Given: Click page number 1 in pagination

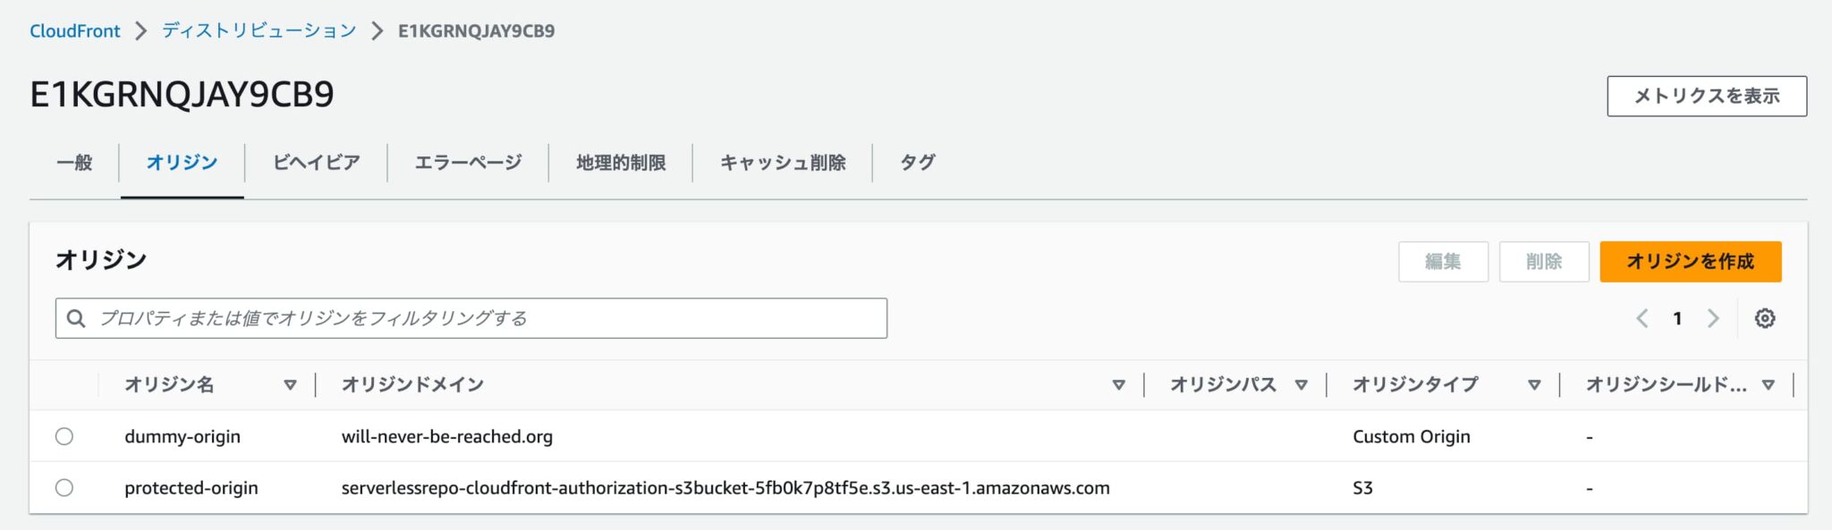Looking at the screenshot, I should pos(1677,318).
